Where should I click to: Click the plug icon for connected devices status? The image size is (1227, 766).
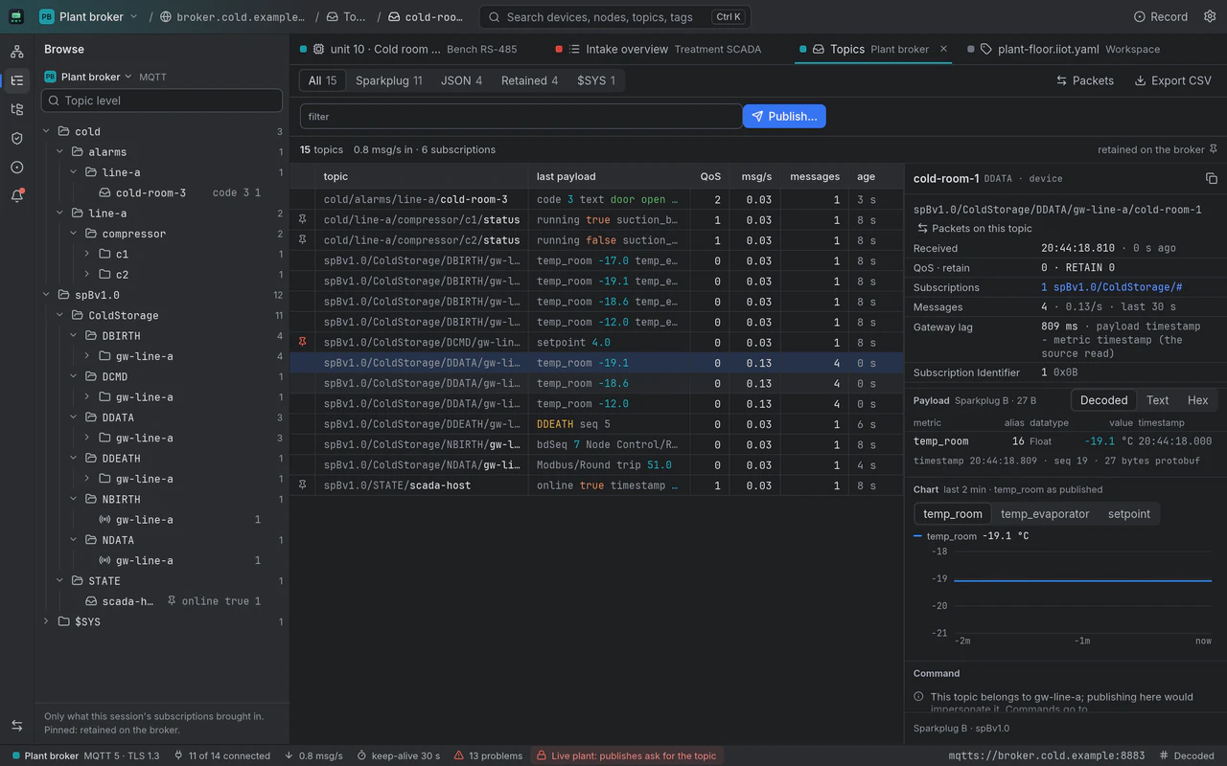click(178, 755)
